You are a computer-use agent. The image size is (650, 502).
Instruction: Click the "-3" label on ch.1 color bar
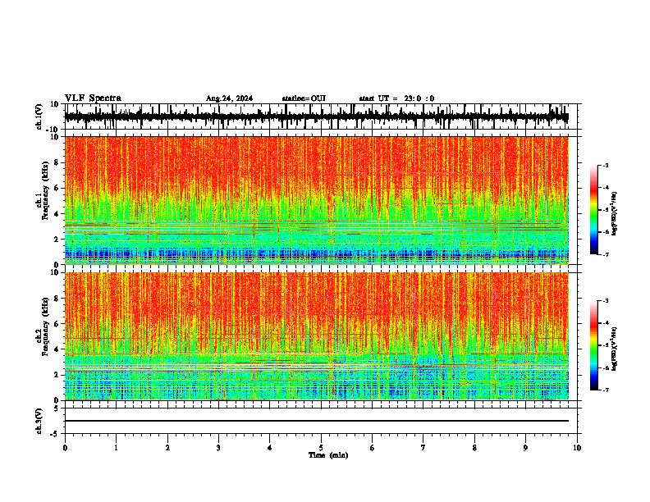click(x=606, y=165)
